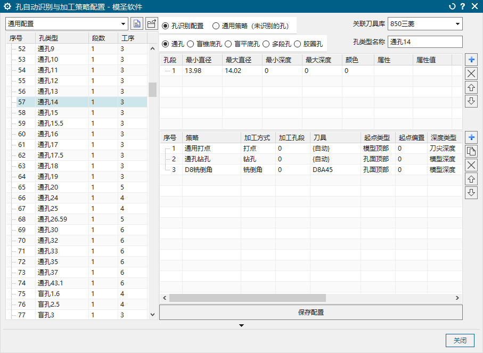The image size is (483, 353).
Task: Move the hole segment down
Action: [x=471, y=101]
